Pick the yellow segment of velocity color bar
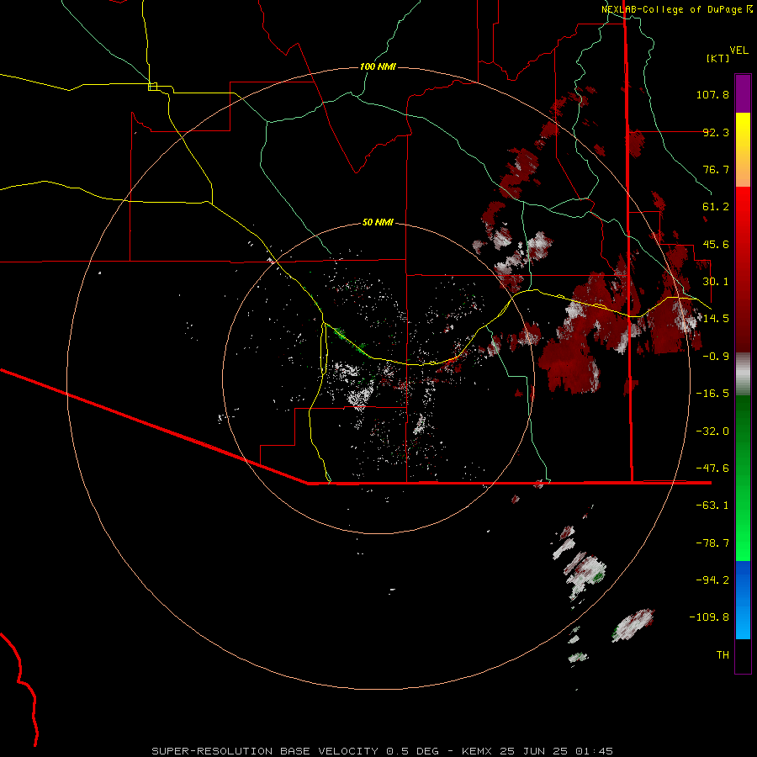The width and height of the screenshot is (757, 757). [743, 150]
